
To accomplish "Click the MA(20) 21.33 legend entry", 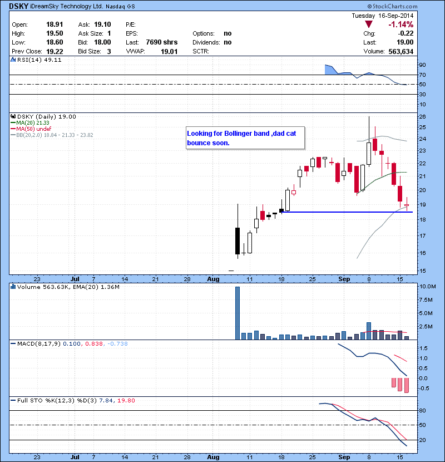I will point(29,123).
